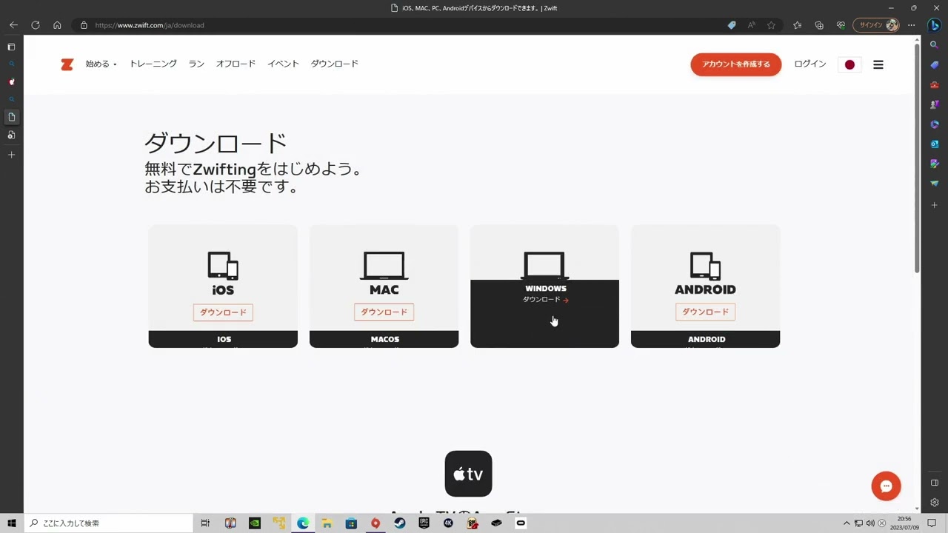Screen dimensions: 948x533
Task: Open Epic Games launcher from the taskbar
Action: [x=424, y=523]
